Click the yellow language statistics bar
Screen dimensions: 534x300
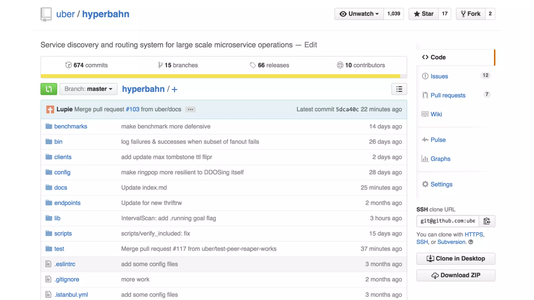pos(220,76)
